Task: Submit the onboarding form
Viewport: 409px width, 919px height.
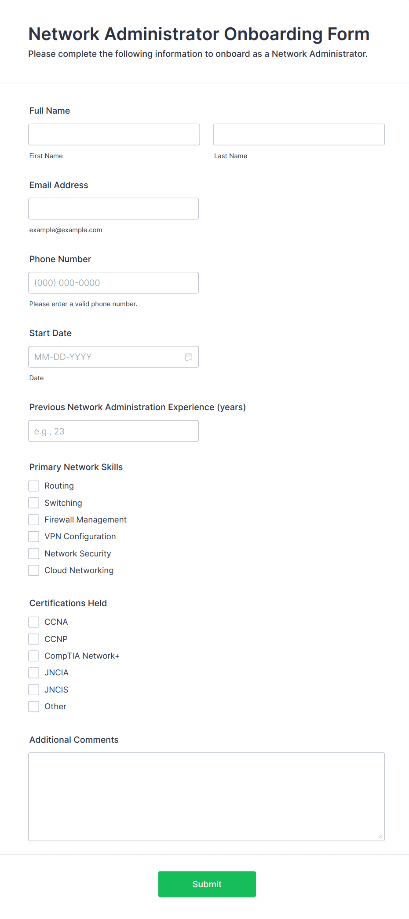Action: (x=207, y=884)
